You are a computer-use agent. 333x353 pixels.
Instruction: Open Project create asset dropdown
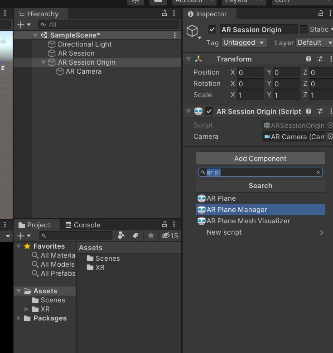tap(24, 235)
